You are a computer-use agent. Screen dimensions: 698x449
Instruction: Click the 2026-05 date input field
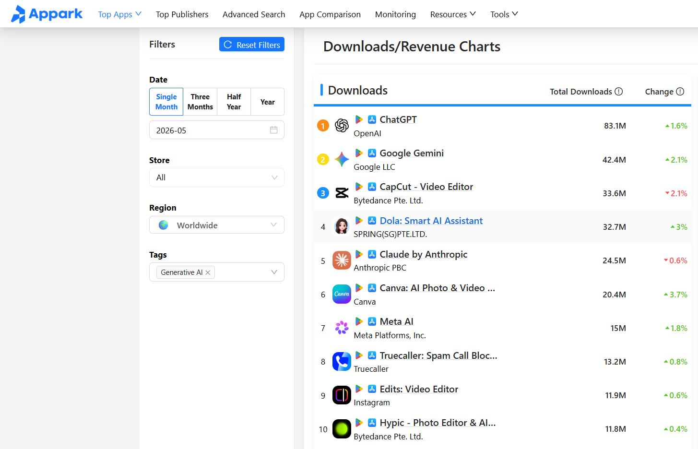(x=217, y=130)
